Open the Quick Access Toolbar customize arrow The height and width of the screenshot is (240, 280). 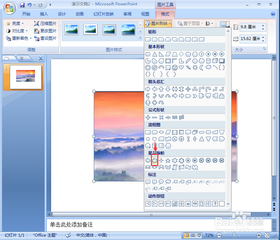(50, 5)
